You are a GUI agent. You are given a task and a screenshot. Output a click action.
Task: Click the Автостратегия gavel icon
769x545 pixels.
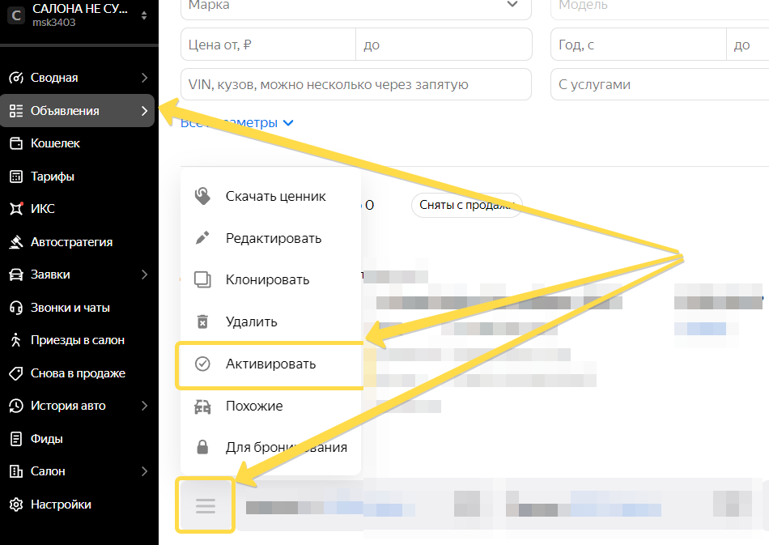tap(15, 242)
